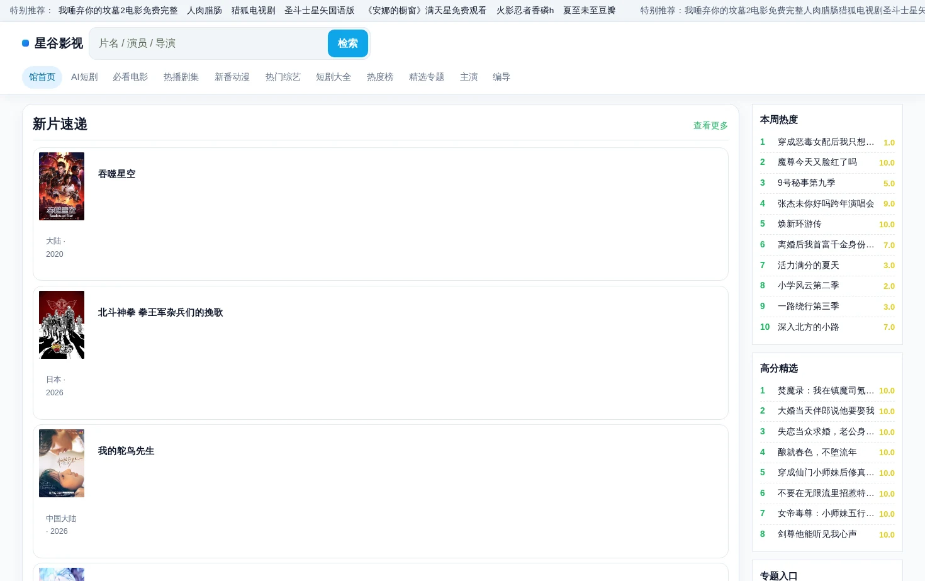This screenshot has height=581, width=925.
Task: Go to 必看电影 section
Action: tap(130, 77)
